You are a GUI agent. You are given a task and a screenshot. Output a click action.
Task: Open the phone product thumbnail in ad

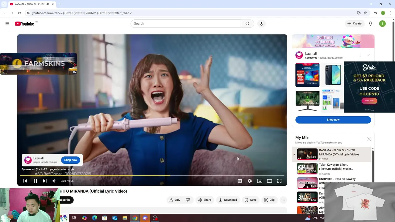[x=333, y=75]
